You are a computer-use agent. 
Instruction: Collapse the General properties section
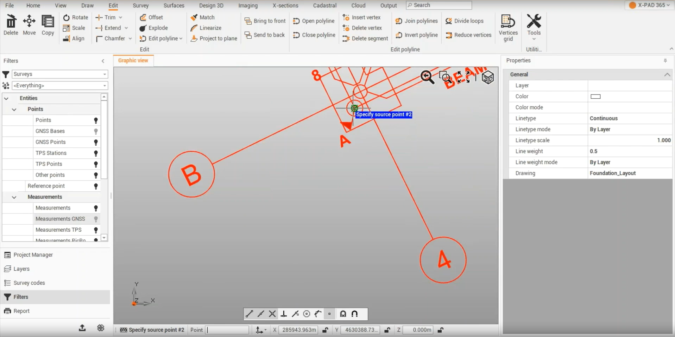(667, 74)
